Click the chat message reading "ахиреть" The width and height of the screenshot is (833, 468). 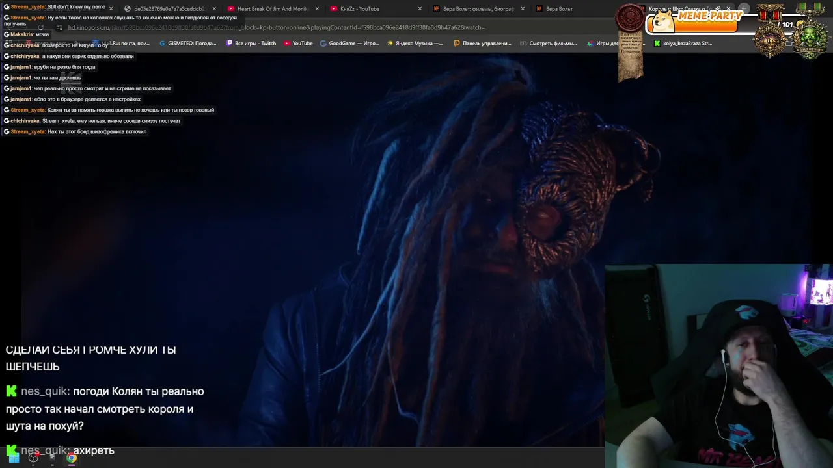94,450
